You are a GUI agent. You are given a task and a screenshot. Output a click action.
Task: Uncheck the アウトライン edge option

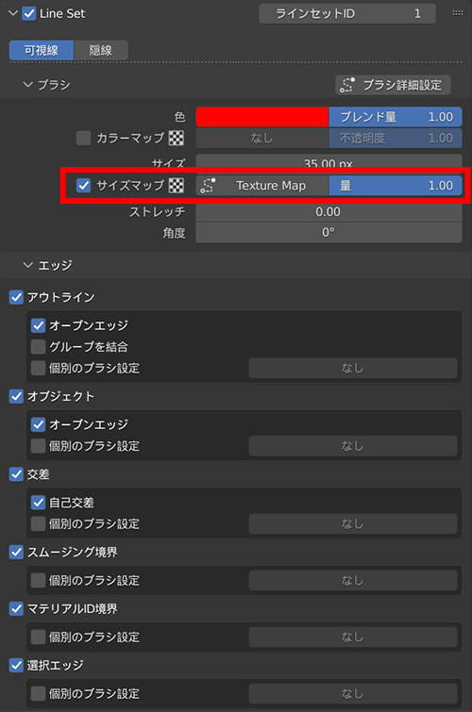pyautogui.click(x=16, y=297)
